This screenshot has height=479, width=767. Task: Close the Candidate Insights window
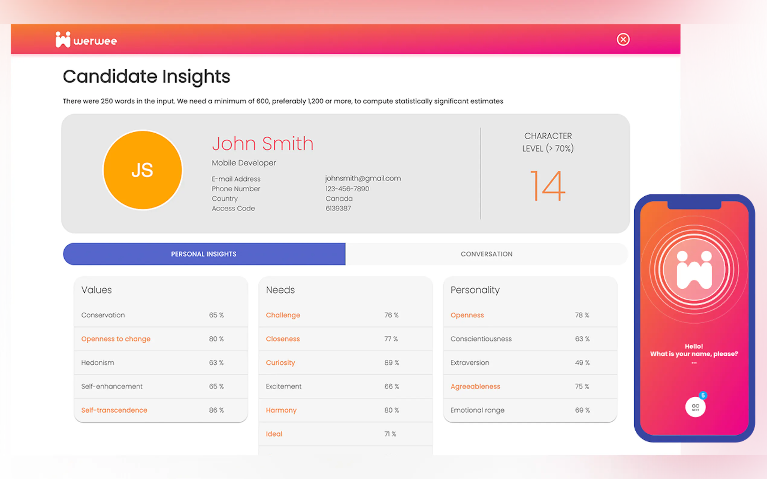pyautogui.click(x=623, y=40)
